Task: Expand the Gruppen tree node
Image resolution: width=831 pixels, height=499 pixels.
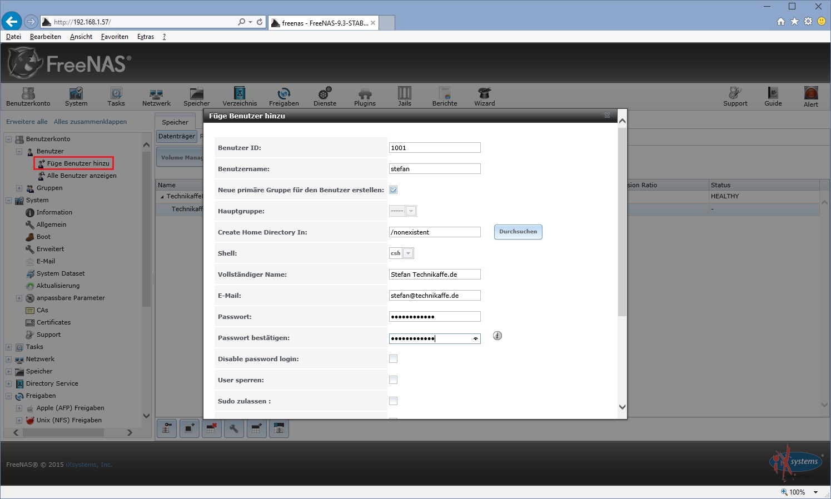Action: [19, 188]
